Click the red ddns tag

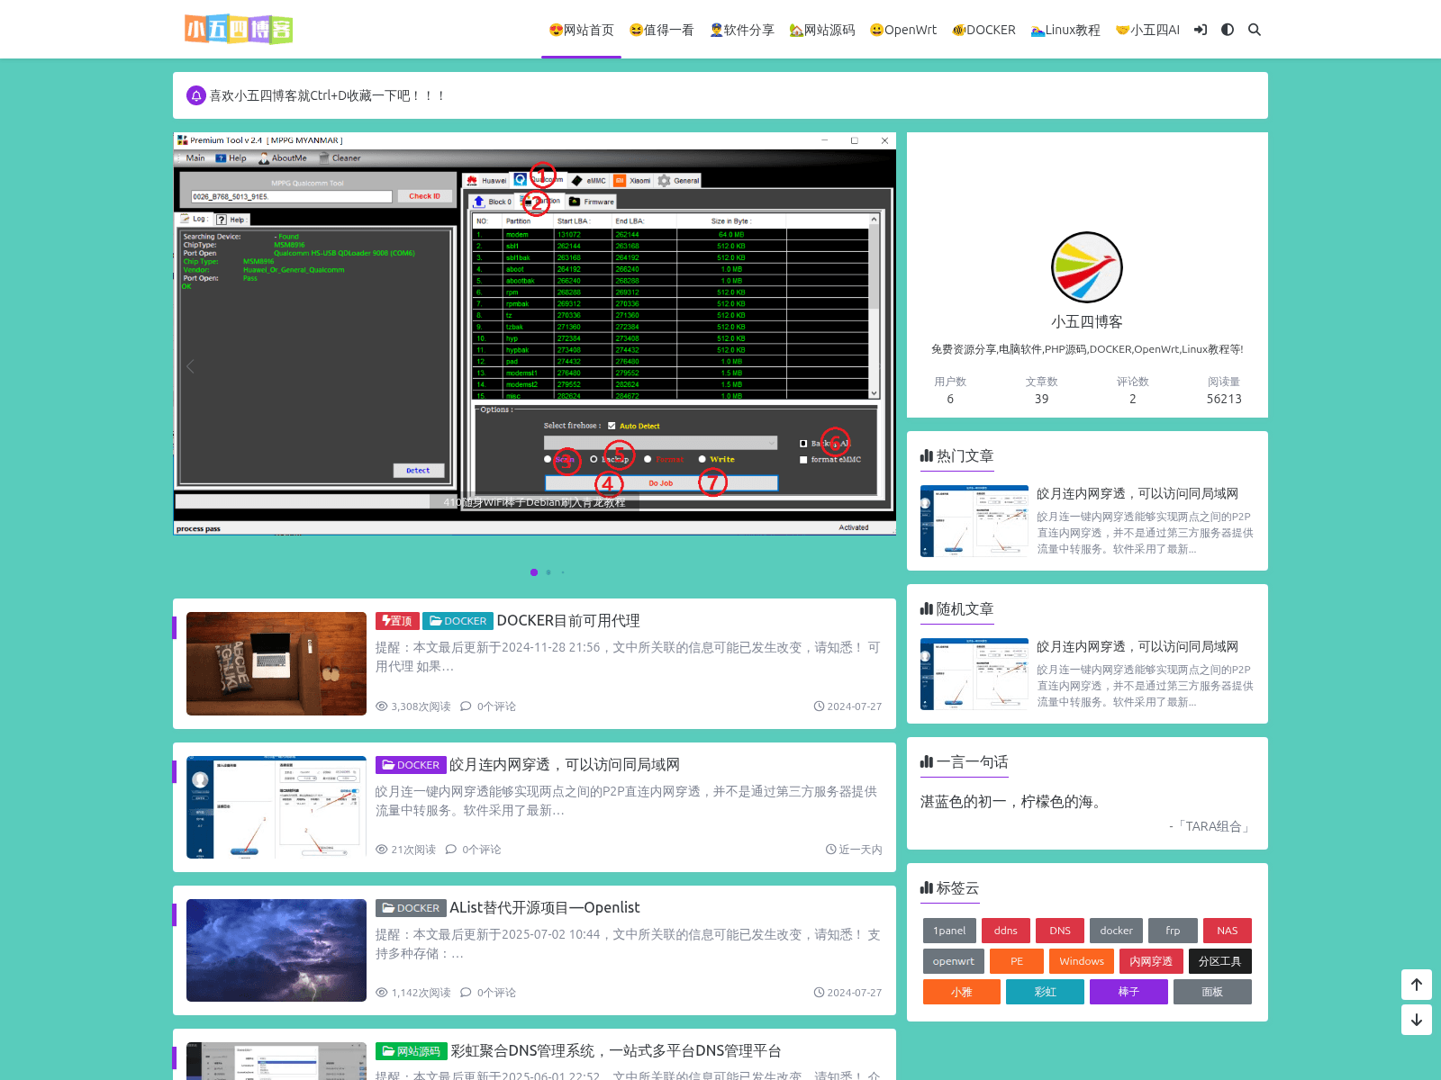click(x=1006, y=931)
